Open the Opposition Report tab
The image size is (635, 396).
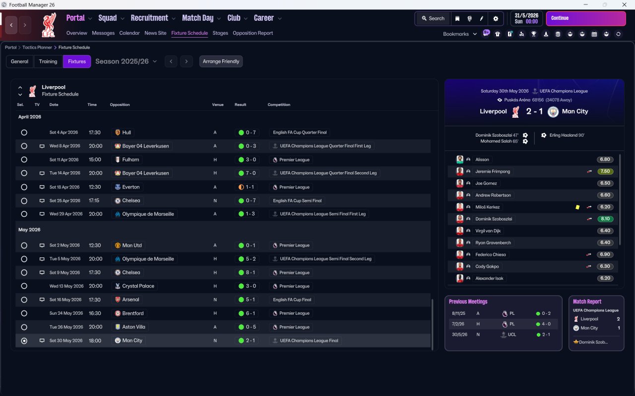tap(253, 33)
